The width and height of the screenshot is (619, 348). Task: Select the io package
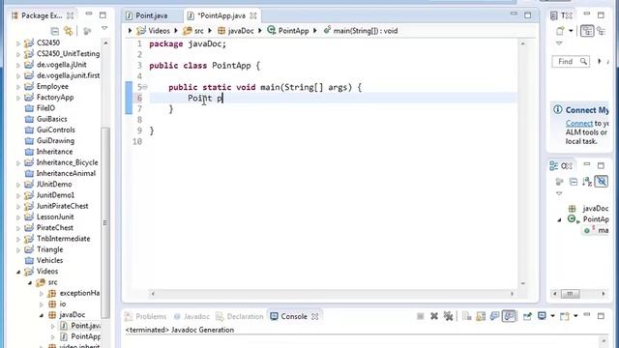62,304
